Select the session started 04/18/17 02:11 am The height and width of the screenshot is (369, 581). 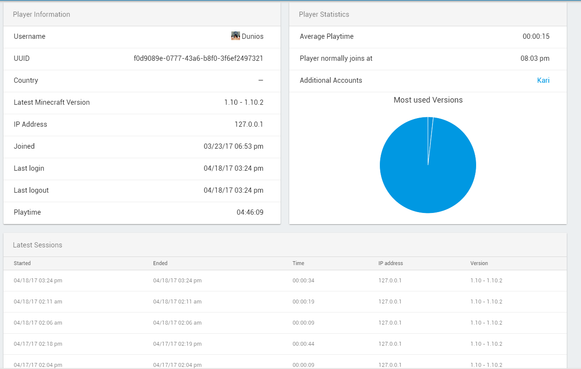point(38,302)
